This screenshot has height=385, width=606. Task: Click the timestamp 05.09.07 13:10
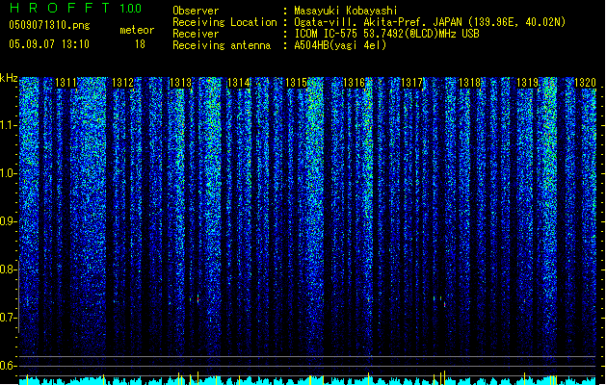pos(49,44)
